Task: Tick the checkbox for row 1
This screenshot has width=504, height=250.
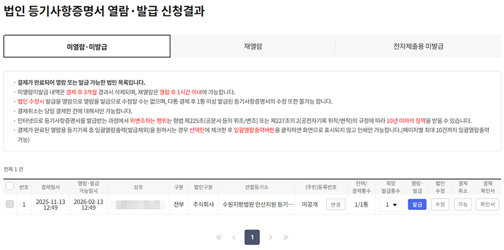Action: click(10, 205)
